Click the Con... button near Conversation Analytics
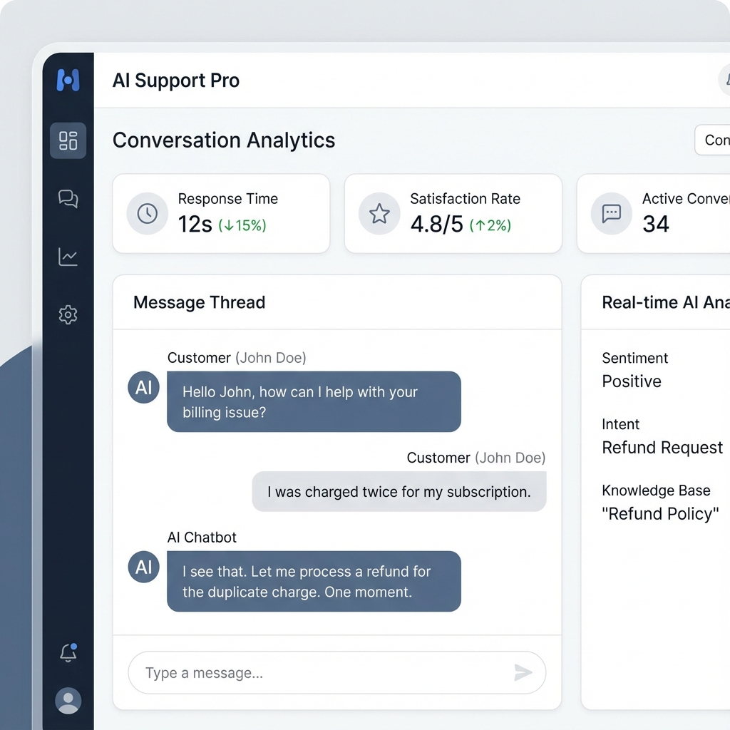730x730 pixels. [x=716, y=140]
